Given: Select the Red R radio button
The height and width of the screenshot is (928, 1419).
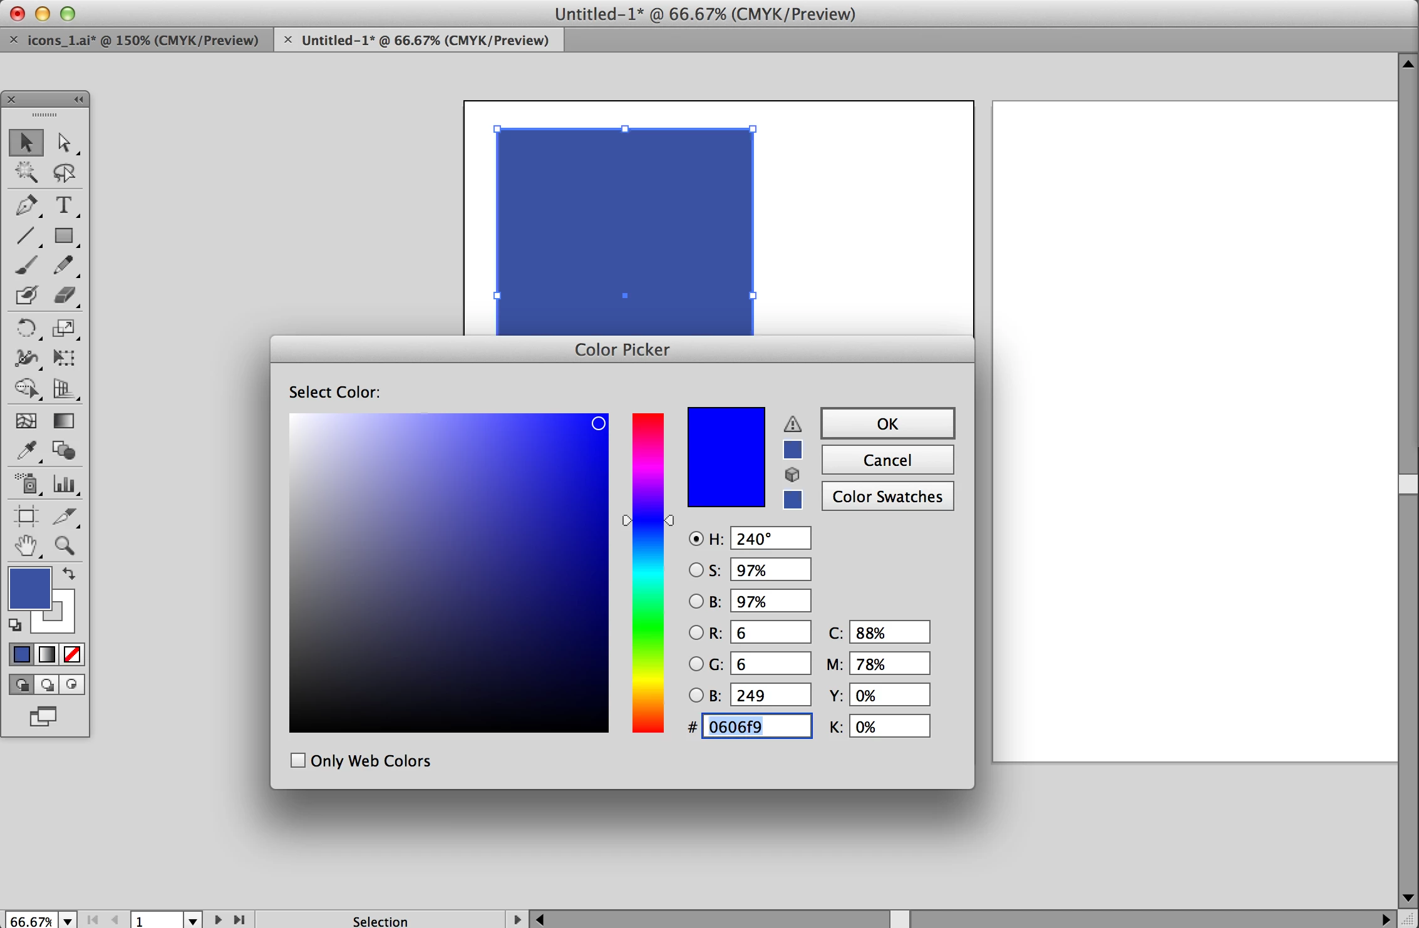Looking at the screenshot, I should tap(696, 632).
